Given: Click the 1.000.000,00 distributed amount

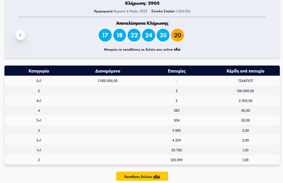Looking at the screenshot, I should (x=108, y=81).
